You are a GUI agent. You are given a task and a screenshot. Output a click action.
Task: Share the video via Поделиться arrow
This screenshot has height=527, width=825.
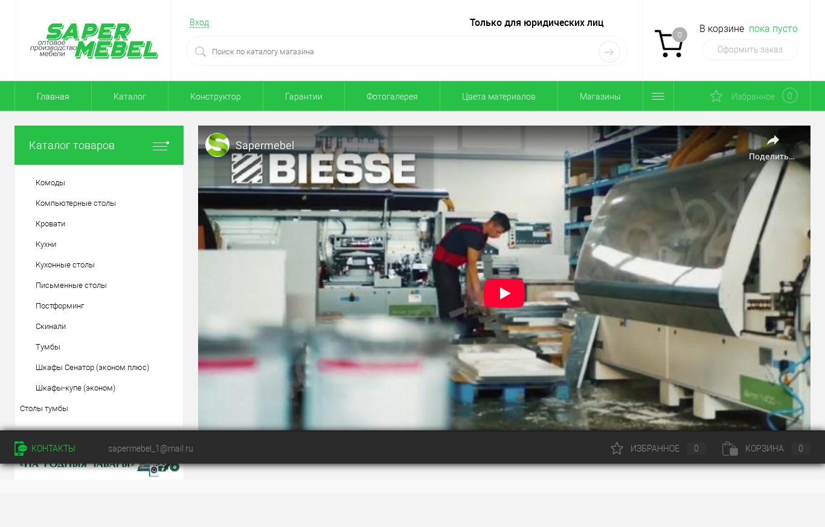[x=772, y=141]
